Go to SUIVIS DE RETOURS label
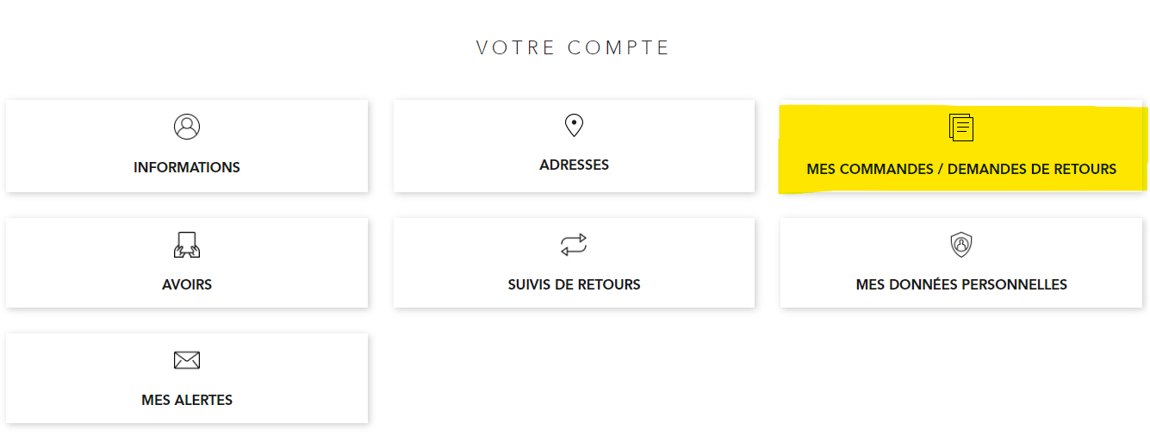Screen dimensions: 1150x436 click(574, 284)
